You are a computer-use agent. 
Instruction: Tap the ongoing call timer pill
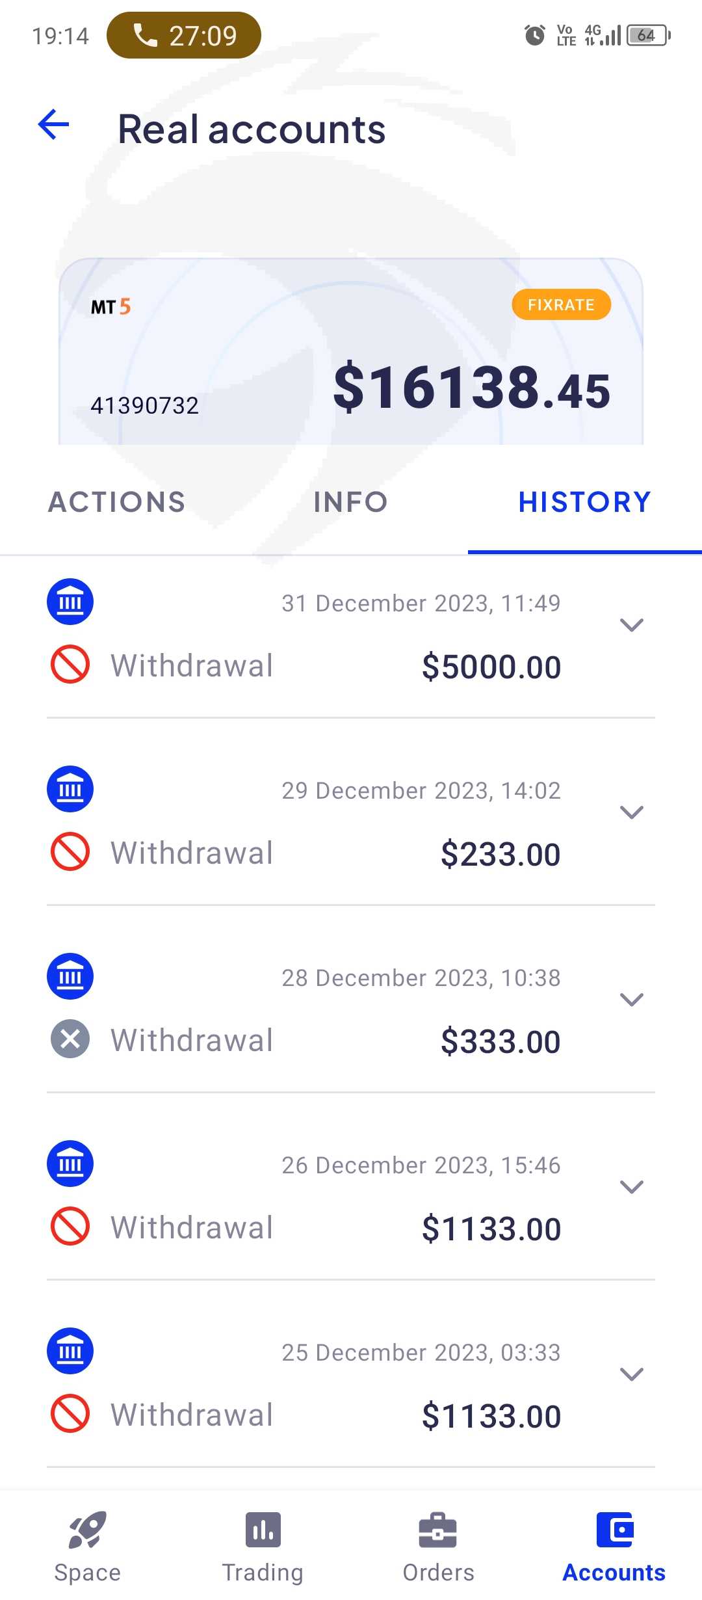184,35
